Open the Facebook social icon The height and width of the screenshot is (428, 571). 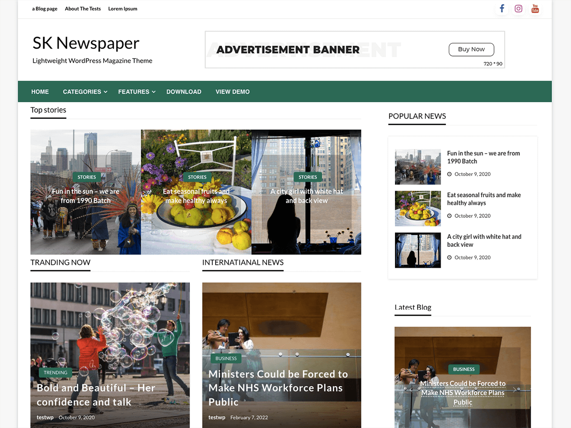click(502, 8)
